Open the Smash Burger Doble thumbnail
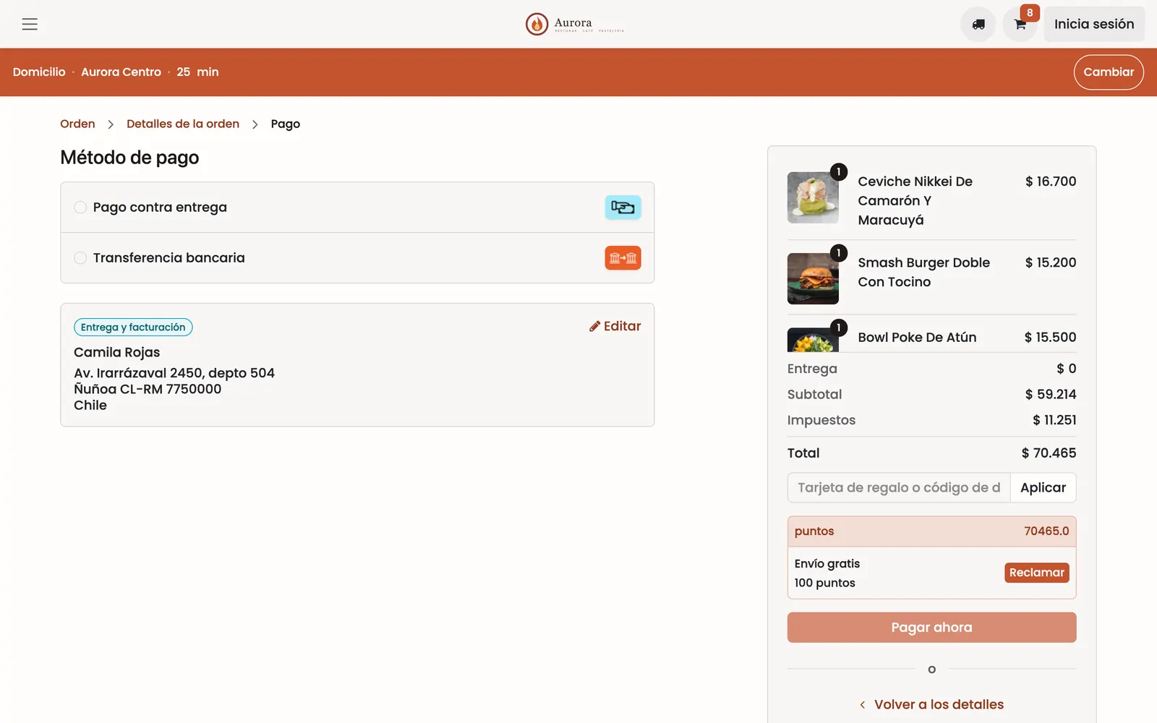Viewport: 1157px width, 723px height. (x=813, y=278)
